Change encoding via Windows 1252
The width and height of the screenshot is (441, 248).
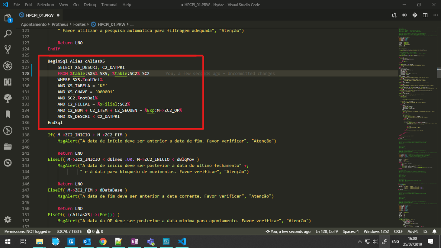point(376,231)
